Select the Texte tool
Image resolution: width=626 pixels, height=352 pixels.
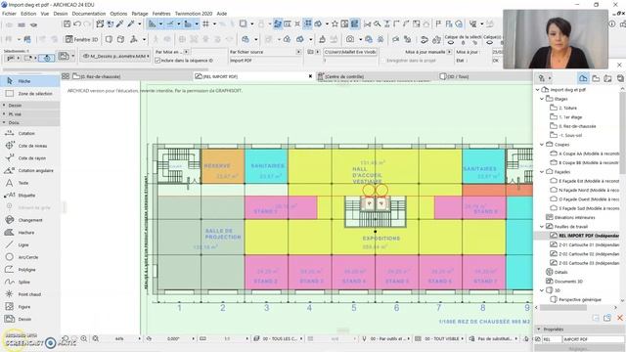click(30, 183)
